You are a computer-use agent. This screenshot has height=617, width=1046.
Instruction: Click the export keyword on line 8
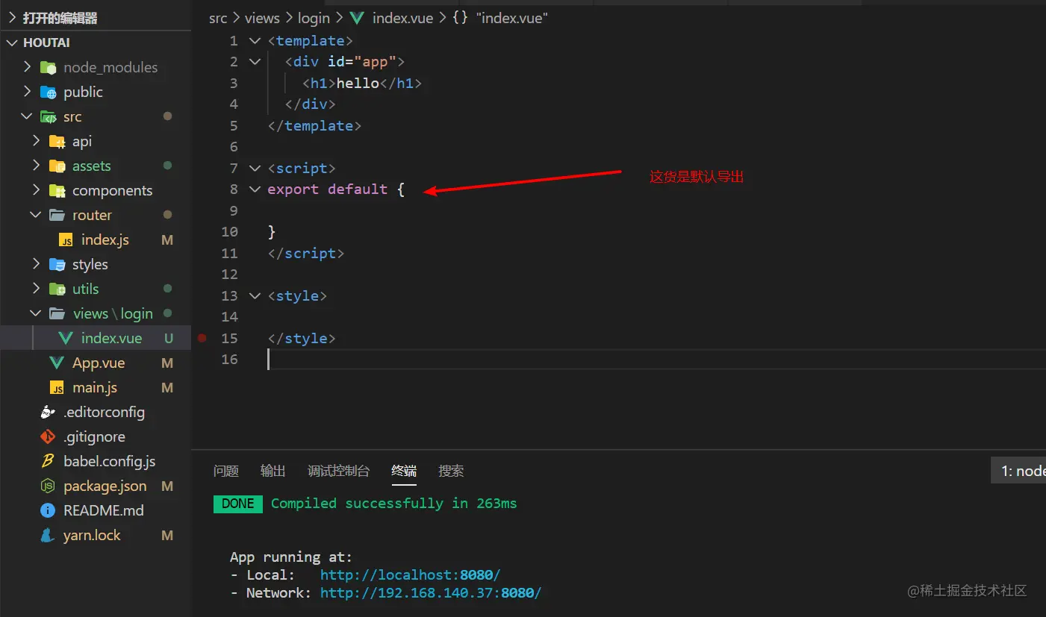(293, 190)
